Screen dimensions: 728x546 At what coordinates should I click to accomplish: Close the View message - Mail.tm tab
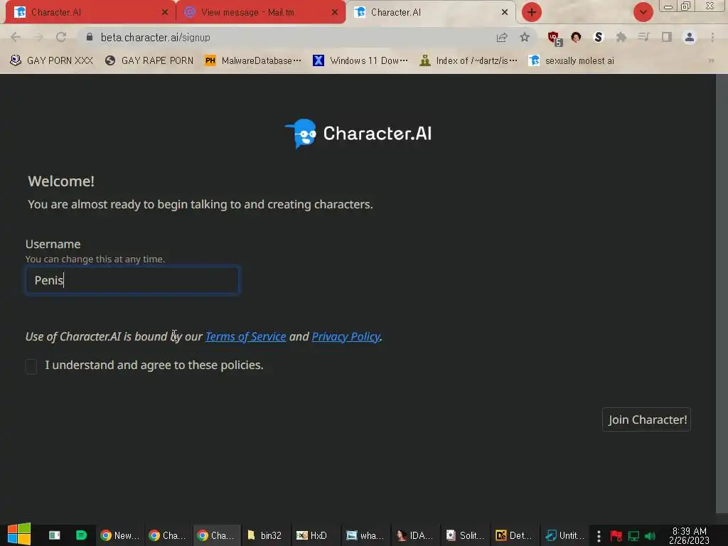tap(335, 12)
